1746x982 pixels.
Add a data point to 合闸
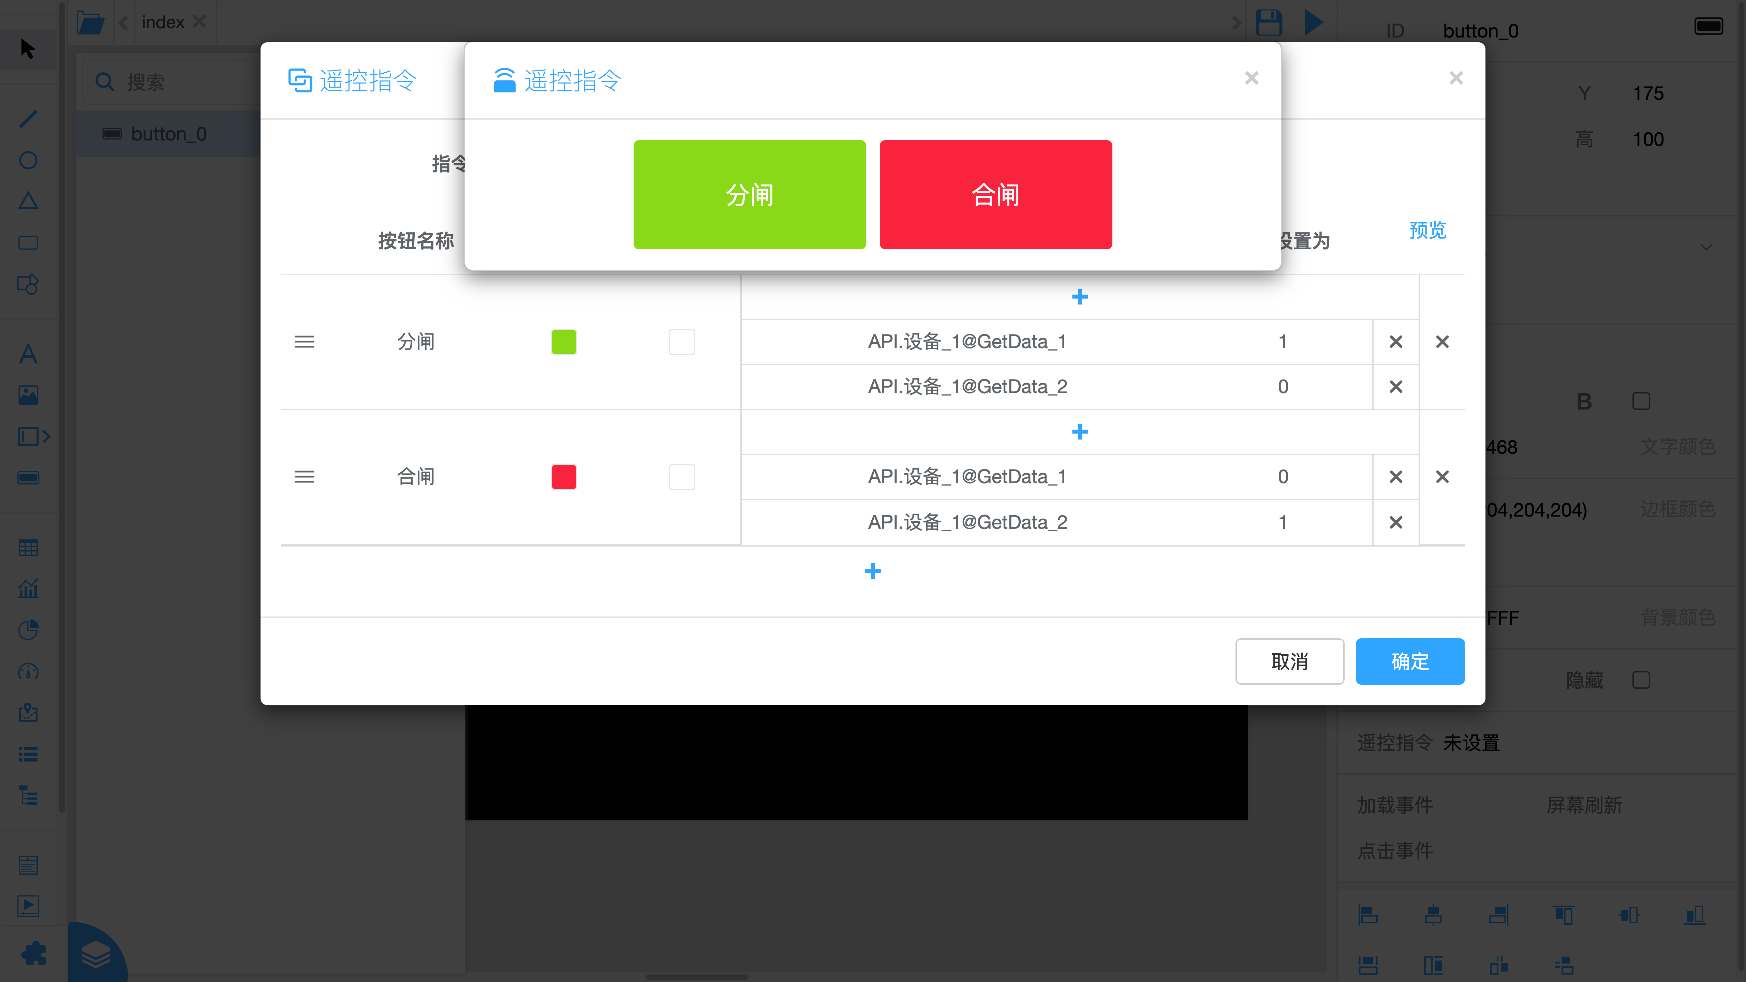(x=1080, y=431)
